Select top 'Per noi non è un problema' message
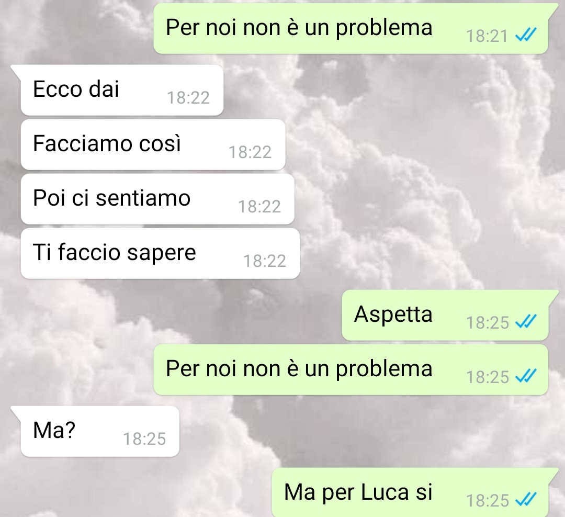 point(351,29)
